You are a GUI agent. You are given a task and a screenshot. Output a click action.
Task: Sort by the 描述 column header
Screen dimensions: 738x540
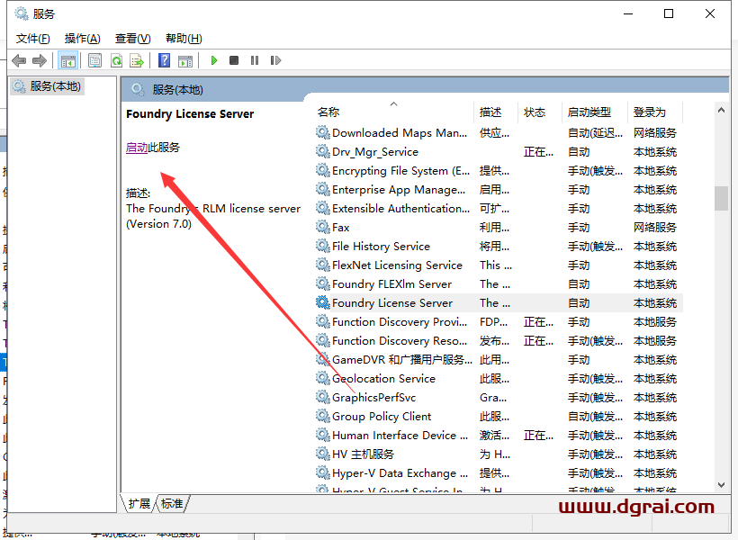click(496, 112)
